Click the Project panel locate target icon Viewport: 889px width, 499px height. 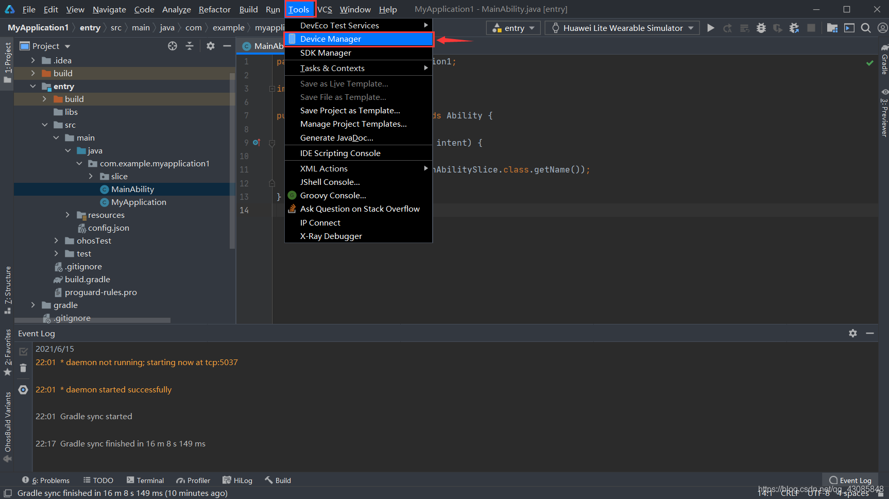tap(173, 46)
